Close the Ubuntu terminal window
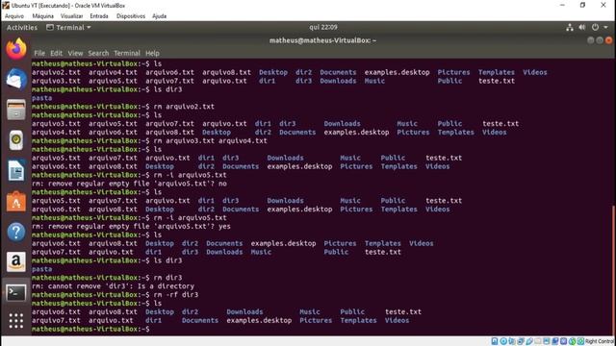The width and height of the screenshot is (616, 346). point(608,40)
